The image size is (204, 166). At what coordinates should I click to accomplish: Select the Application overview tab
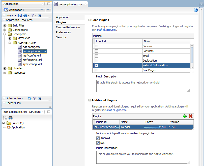pos(63,17)
